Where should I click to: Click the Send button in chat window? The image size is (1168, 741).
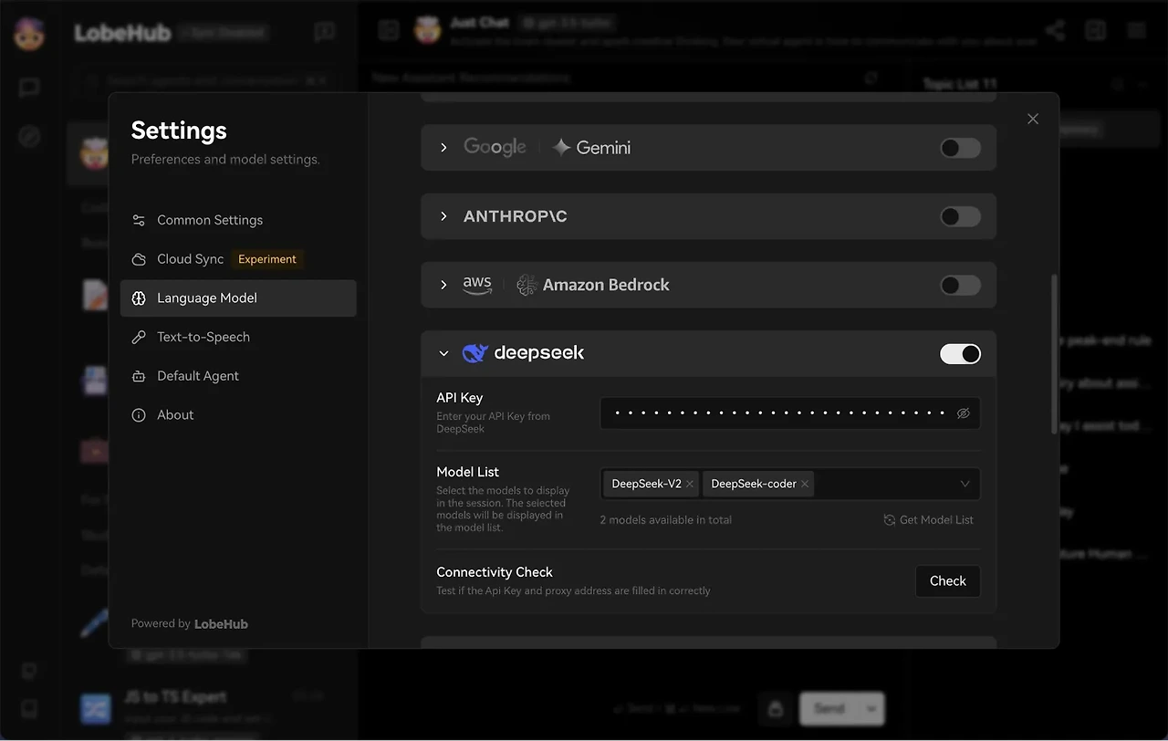click(829, 708)
